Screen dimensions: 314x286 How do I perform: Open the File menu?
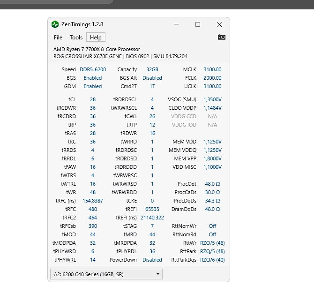tap(58, 38)
